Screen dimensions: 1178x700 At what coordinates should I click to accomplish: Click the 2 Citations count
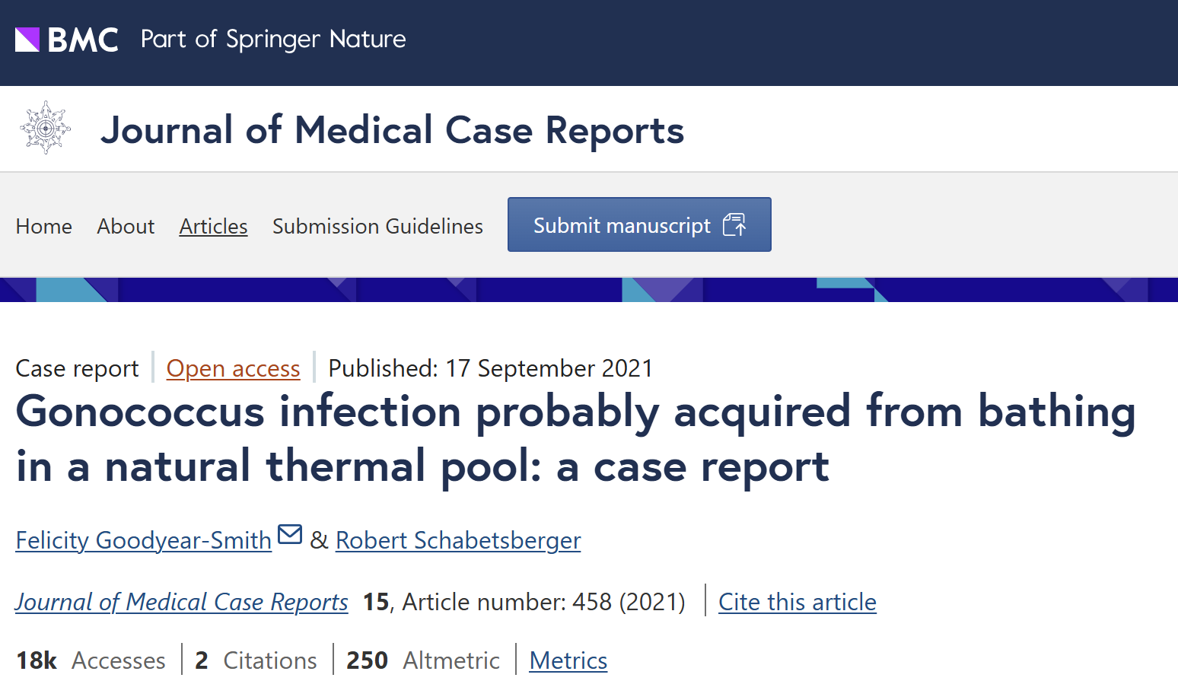click(x=256, y=660)
